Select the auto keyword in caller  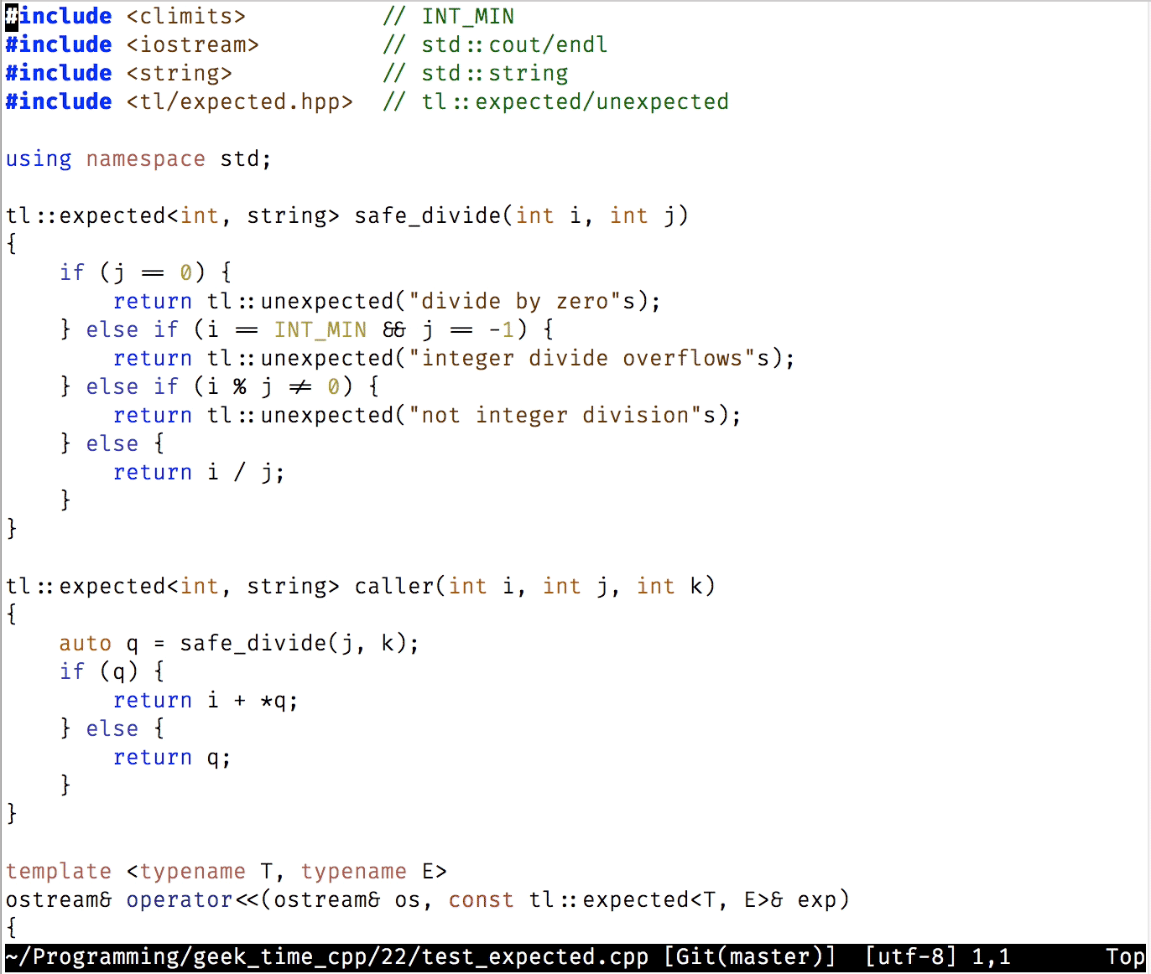point(85,643)
